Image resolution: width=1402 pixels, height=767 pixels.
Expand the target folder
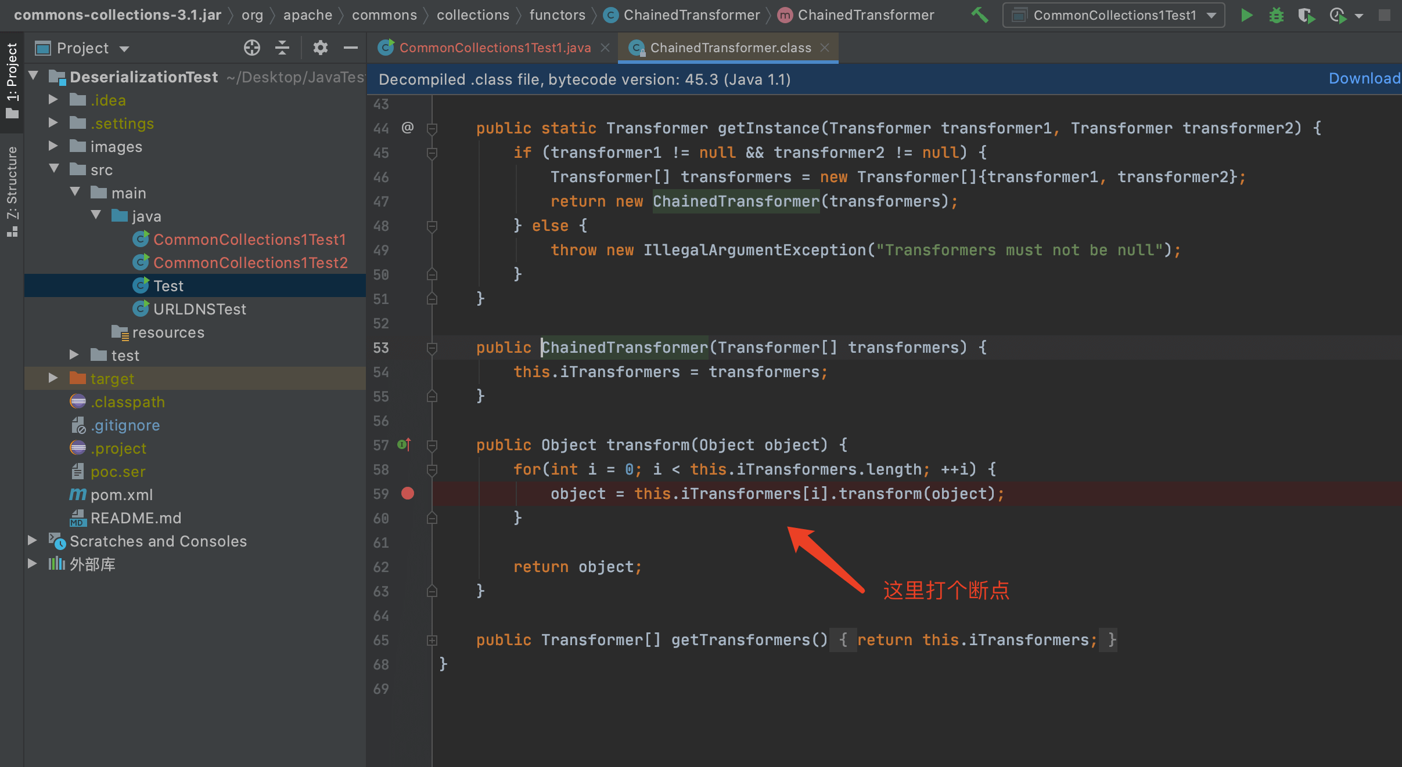pos(53,378)
